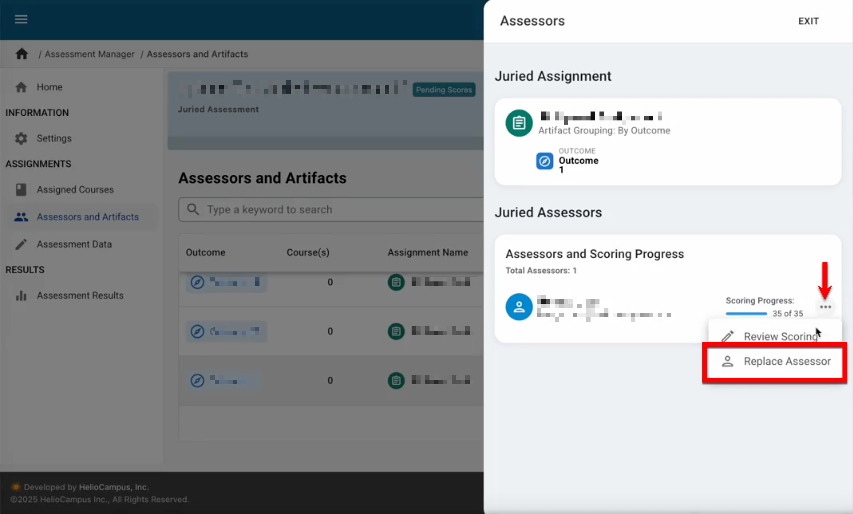
Task: Click the Assigned Courses book icon
Action: [x=21, y=189]
